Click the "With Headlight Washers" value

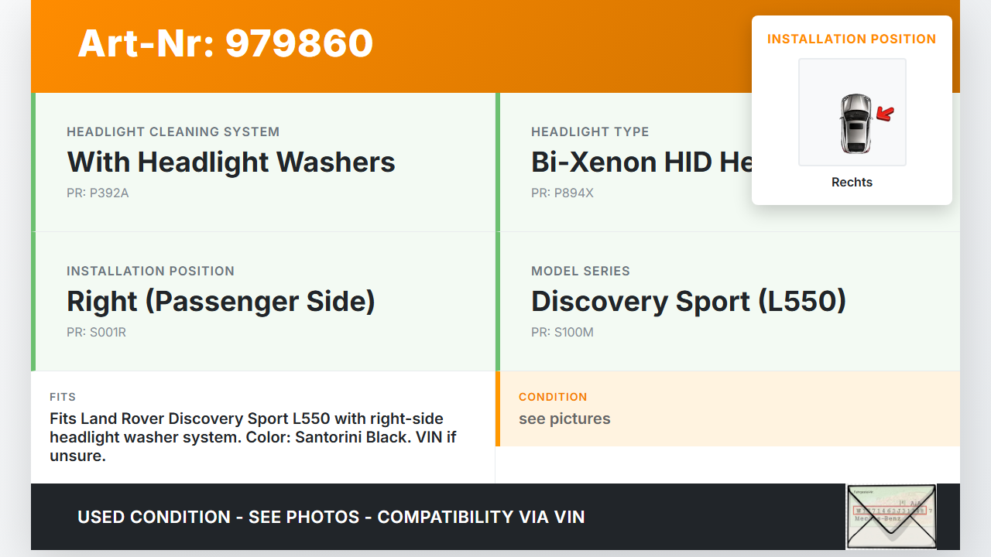pos(231,162)
